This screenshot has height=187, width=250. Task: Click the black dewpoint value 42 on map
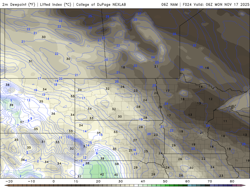tap(102, 175)
